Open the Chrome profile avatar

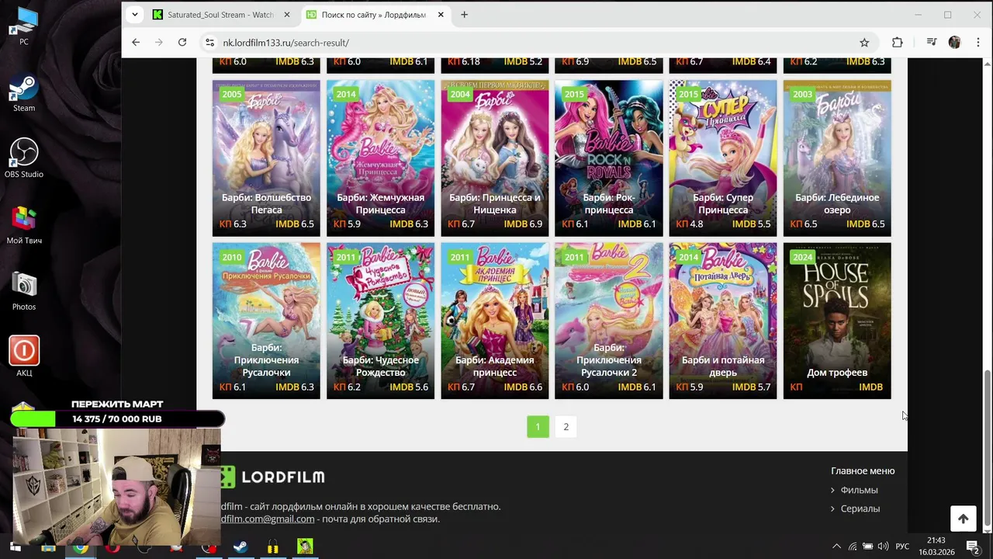pyautogui.click(x=954, y=43)
